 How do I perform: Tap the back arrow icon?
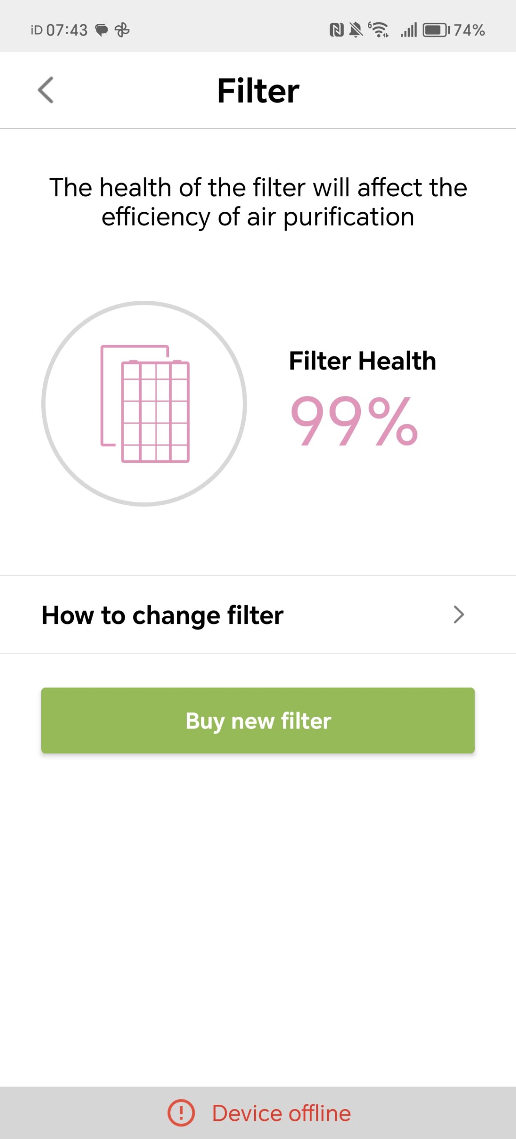[46, 90]
